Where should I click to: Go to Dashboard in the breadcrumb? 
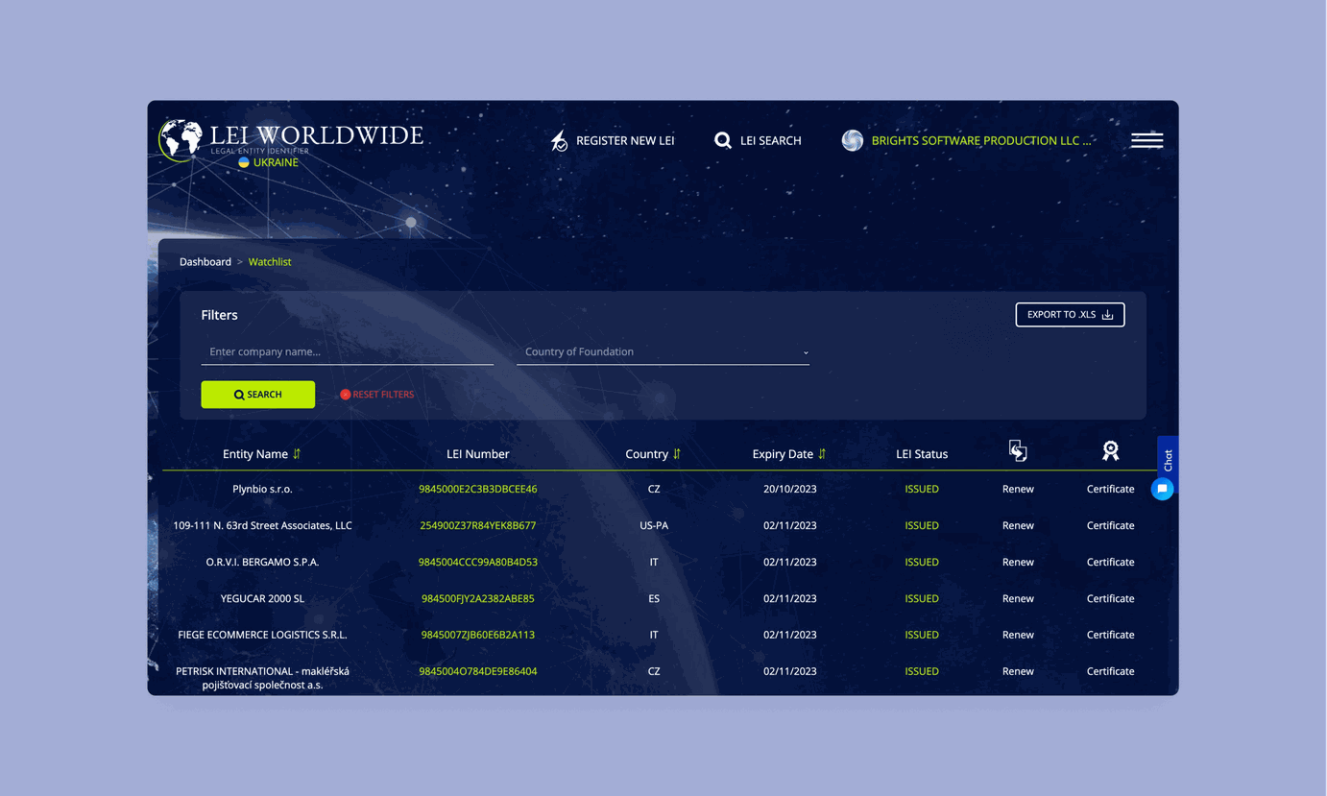pyautogui.click(x=205, y=262)
